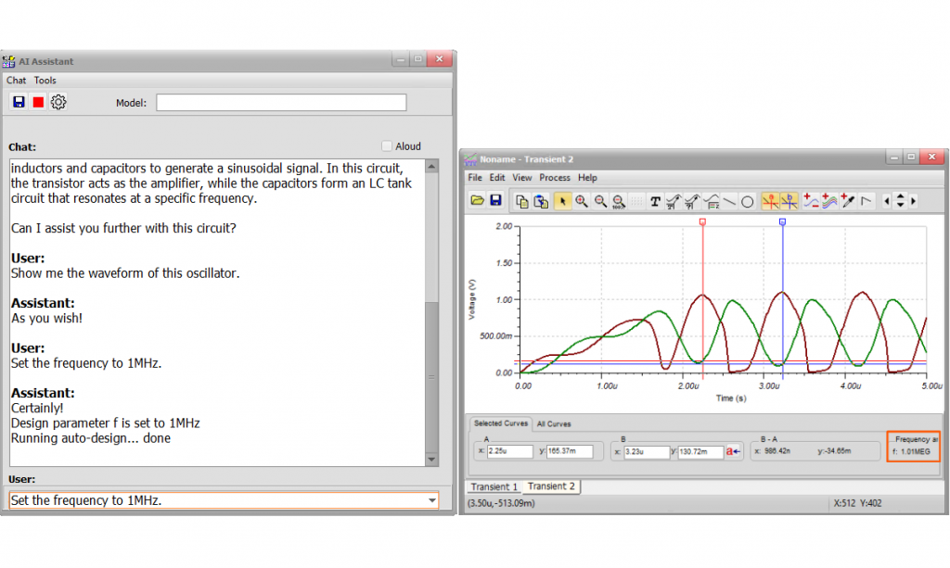The width and height of the screenshot is (950, 568).
Task: Toggle the dotted grid icon
Action: pyautogui.click(x=636, y=201)
